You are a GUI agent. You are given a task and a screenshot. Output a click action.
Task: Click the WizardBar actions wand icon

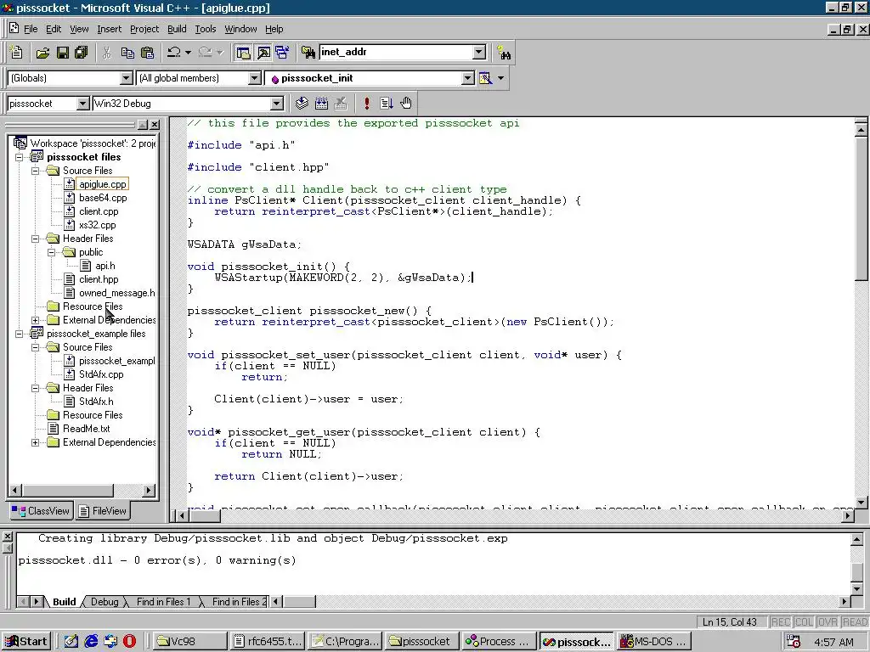pyautogui.click(x=485, y=78)
